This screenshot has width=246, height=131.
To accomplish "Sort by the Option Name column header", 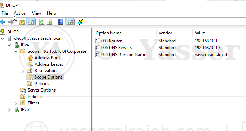I will pyautogui.click(x=109, y=33).
